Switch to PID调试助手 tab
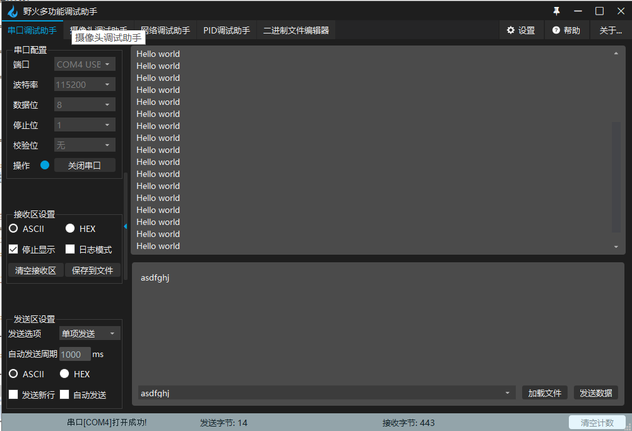This screenshot has width=632, height=431. click(x=227, y=30)
